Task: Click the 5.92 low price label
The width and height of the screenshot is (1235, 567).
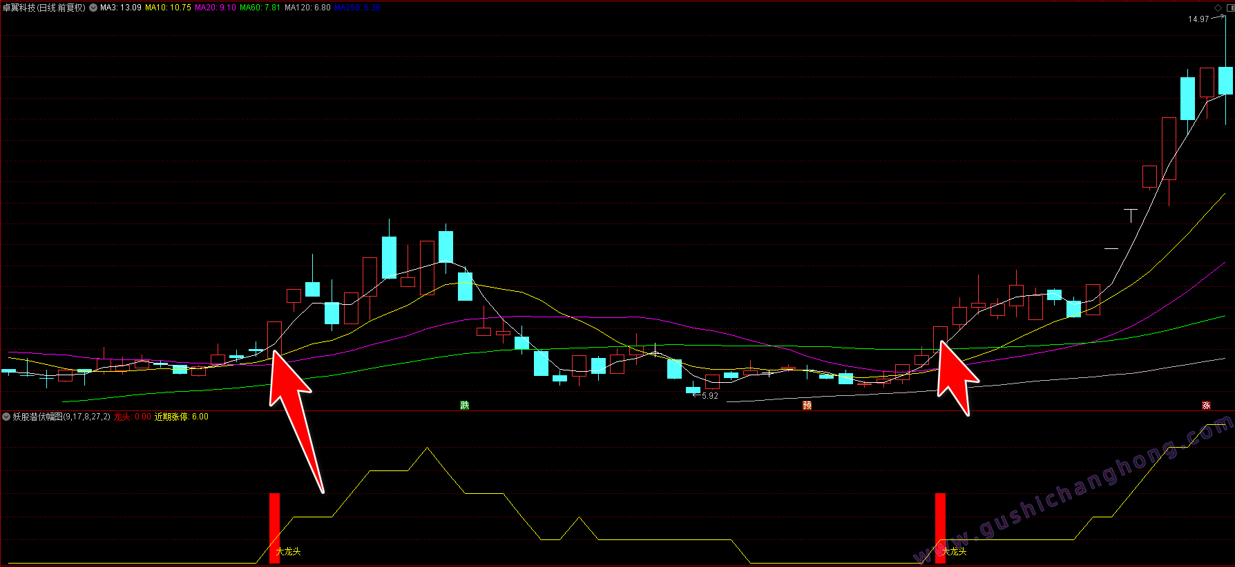Action: [710, 396]
